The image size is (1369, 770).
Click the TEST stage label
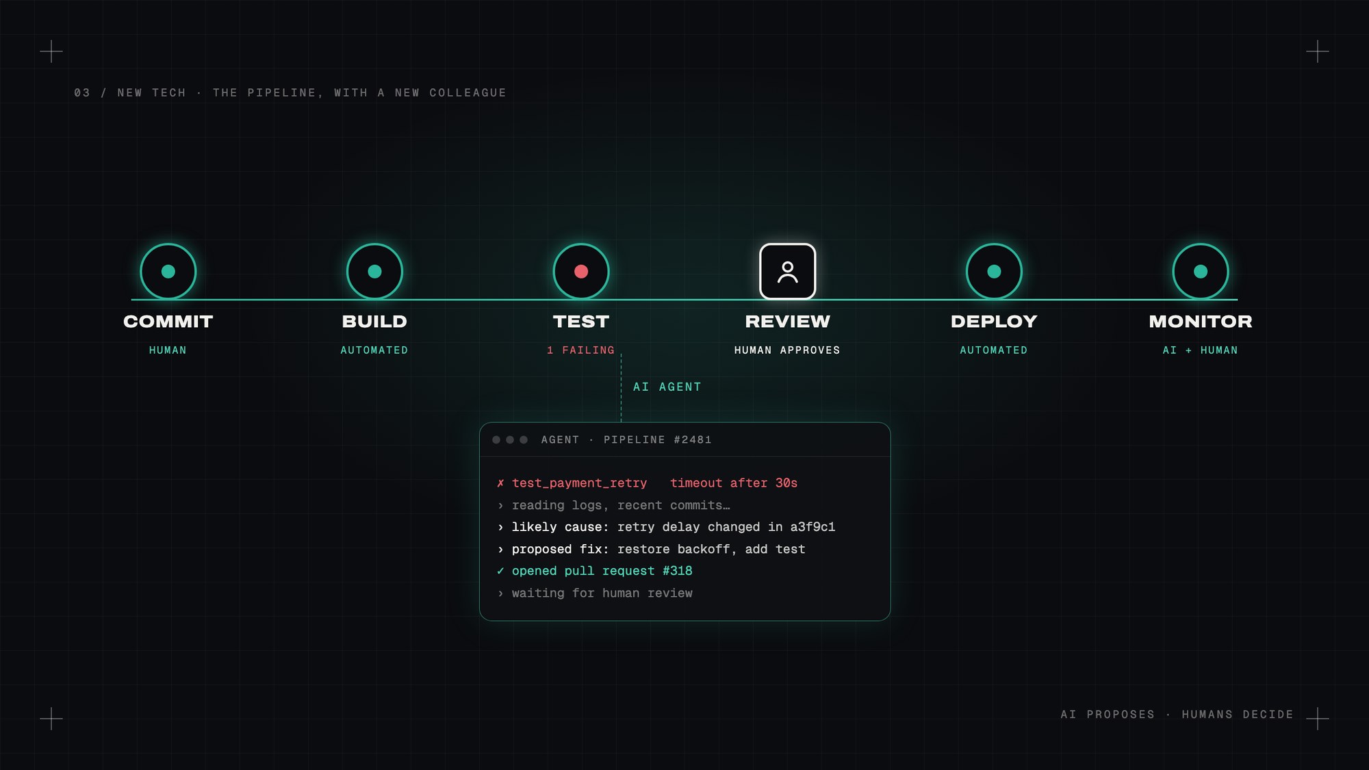tap(581, 322)
